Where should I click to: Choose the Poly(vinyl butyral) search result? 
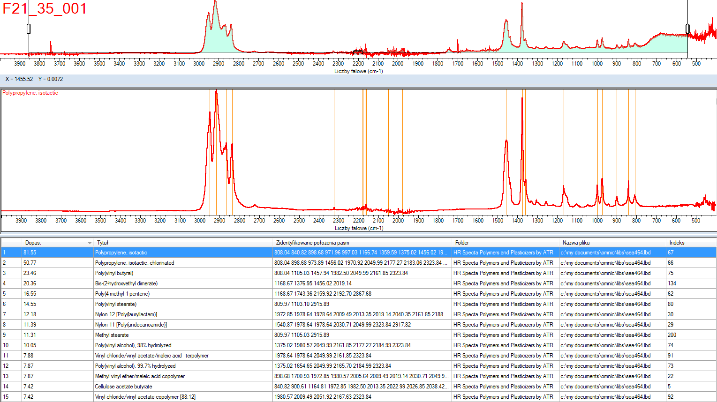pyautogui.click(x=114, y=273)
